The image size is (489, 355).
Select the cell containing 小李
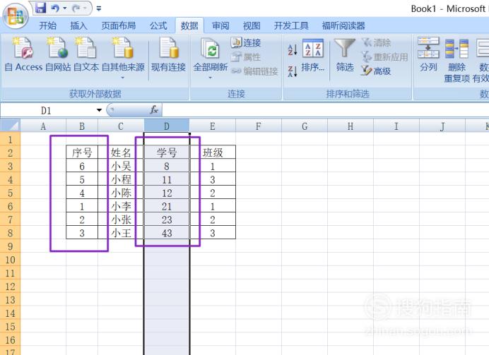[x=121, y=207]
